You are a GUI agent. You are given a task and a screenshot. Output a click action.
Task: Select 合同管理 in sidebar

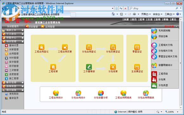coord(14,54)
